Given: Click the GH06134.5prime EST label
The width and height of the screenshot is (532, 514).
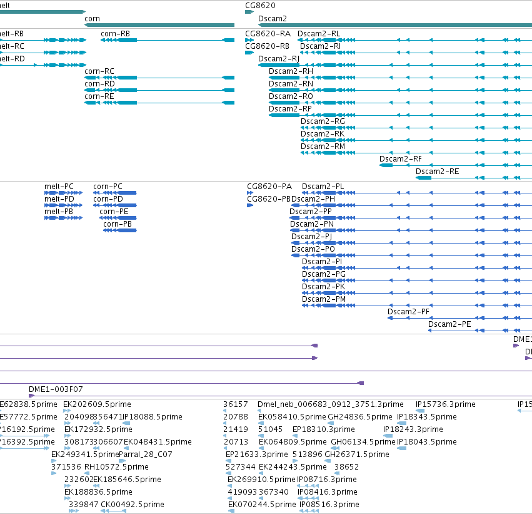Looking at the screenshot, I should [x=363, y=443].
